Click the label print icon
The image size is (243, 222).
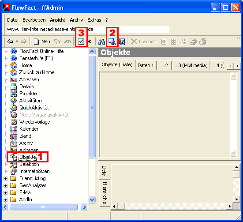pyautogui.click(x=193, y=41)
